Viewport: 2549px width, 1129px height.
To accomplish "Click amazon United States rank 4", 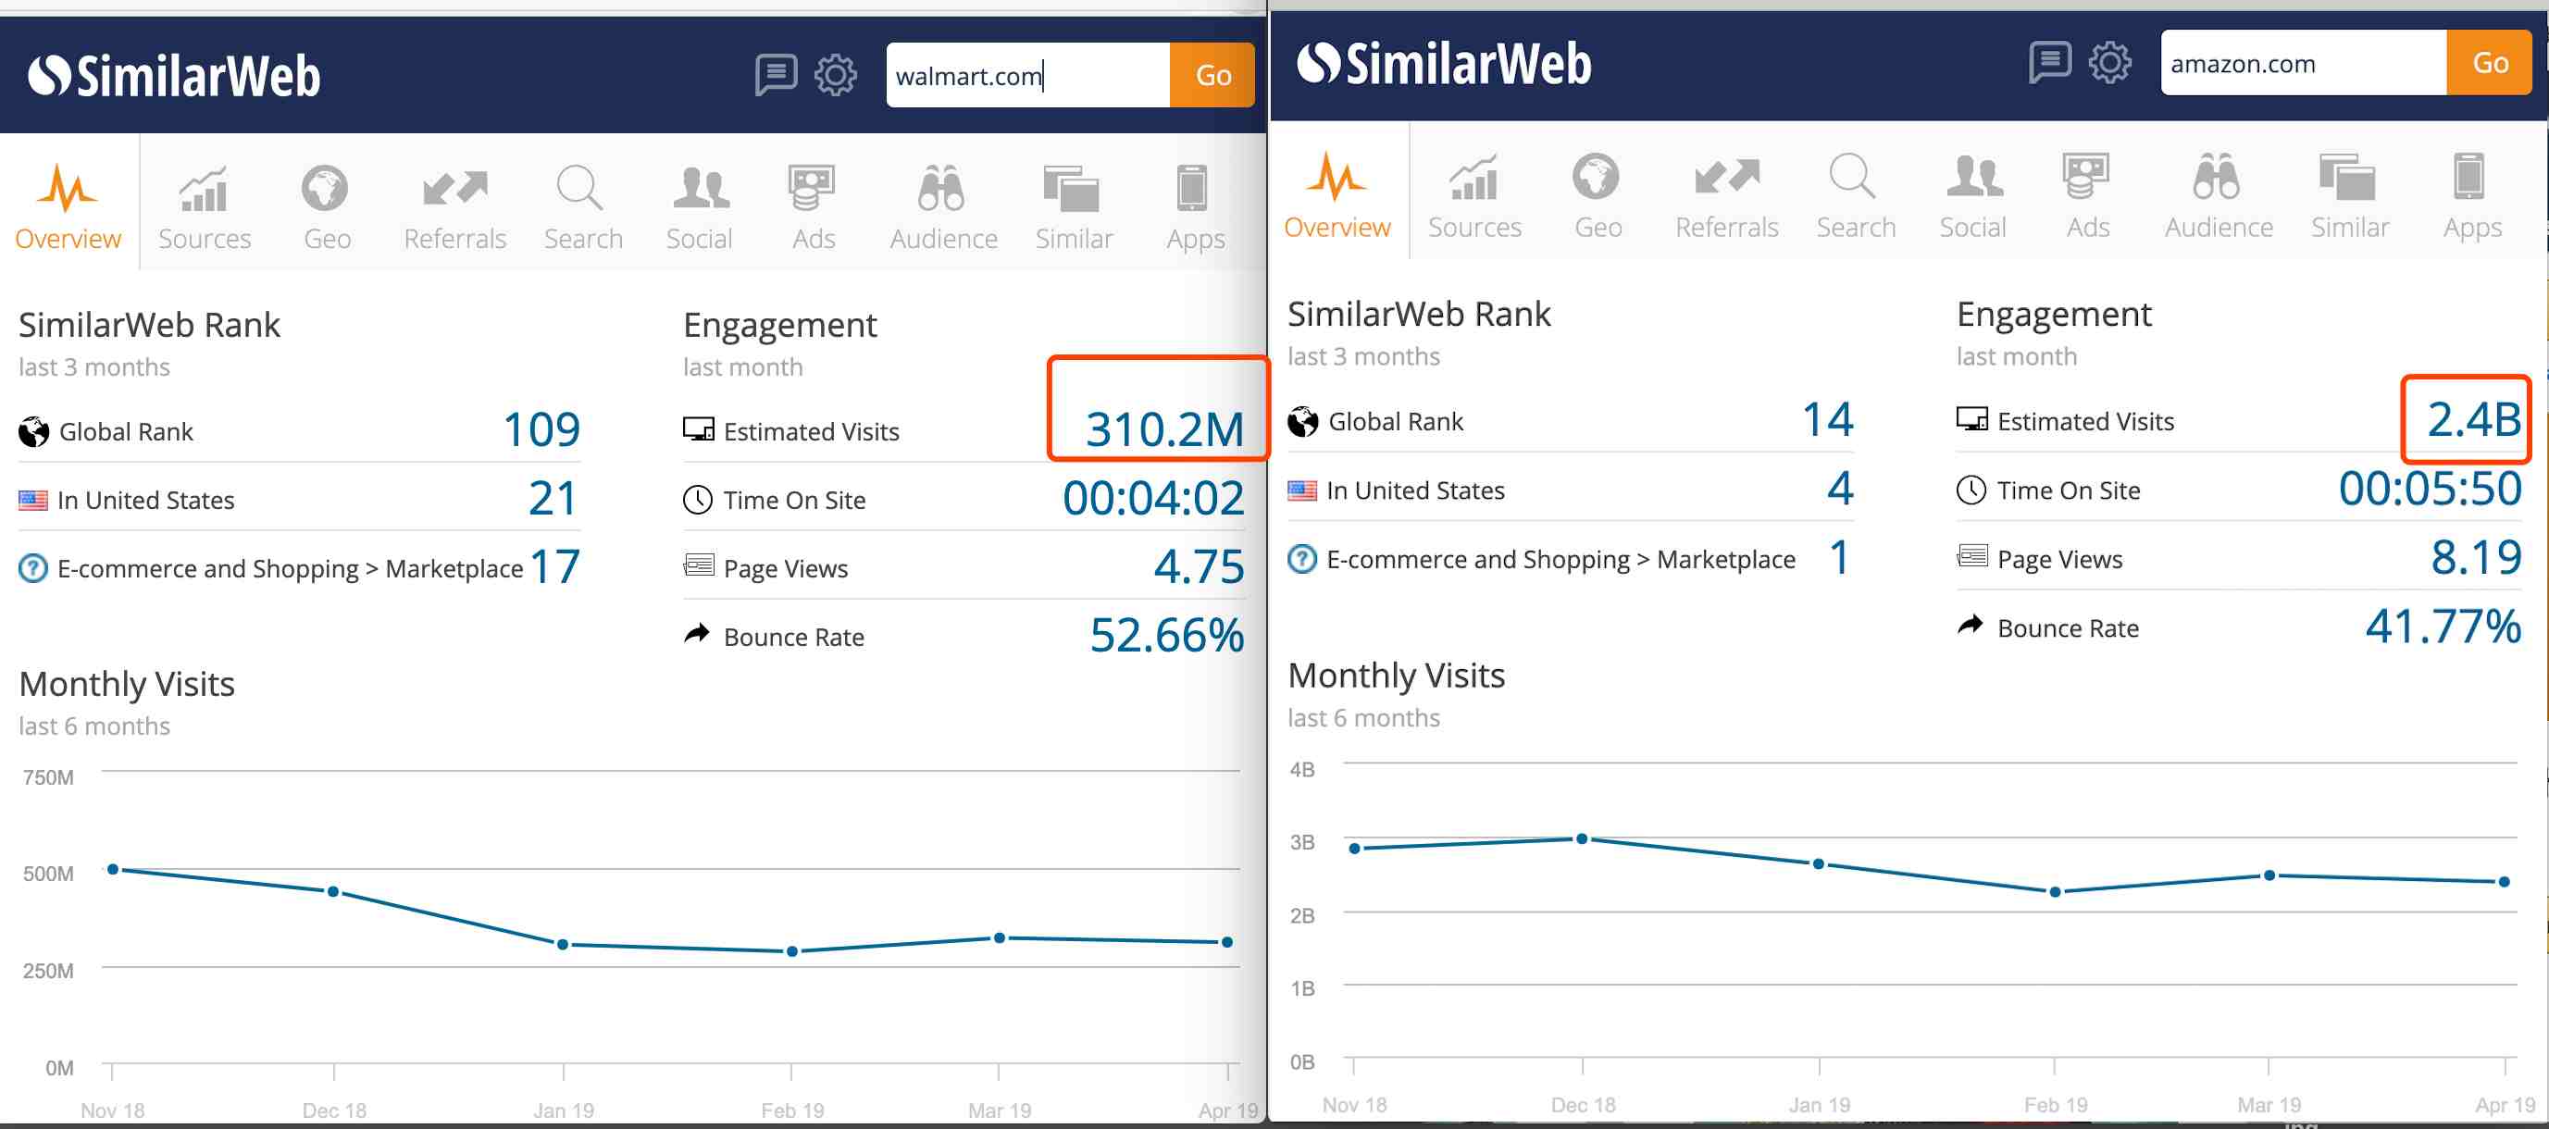I will [x=1841, y=488].
